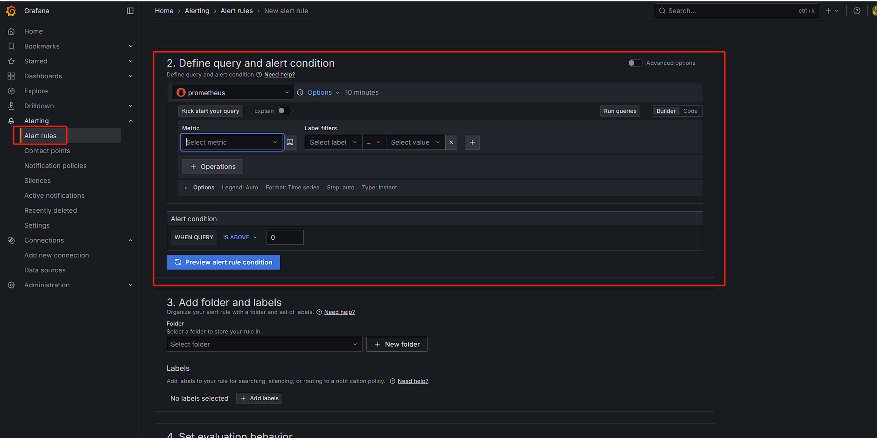
Task: Switch query editor to Code mode
Action: coord(690,111)
